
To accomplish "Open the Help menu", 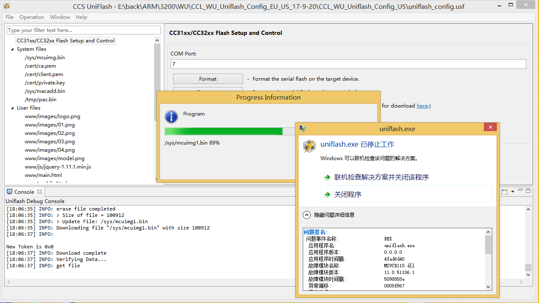I will 81,17.
